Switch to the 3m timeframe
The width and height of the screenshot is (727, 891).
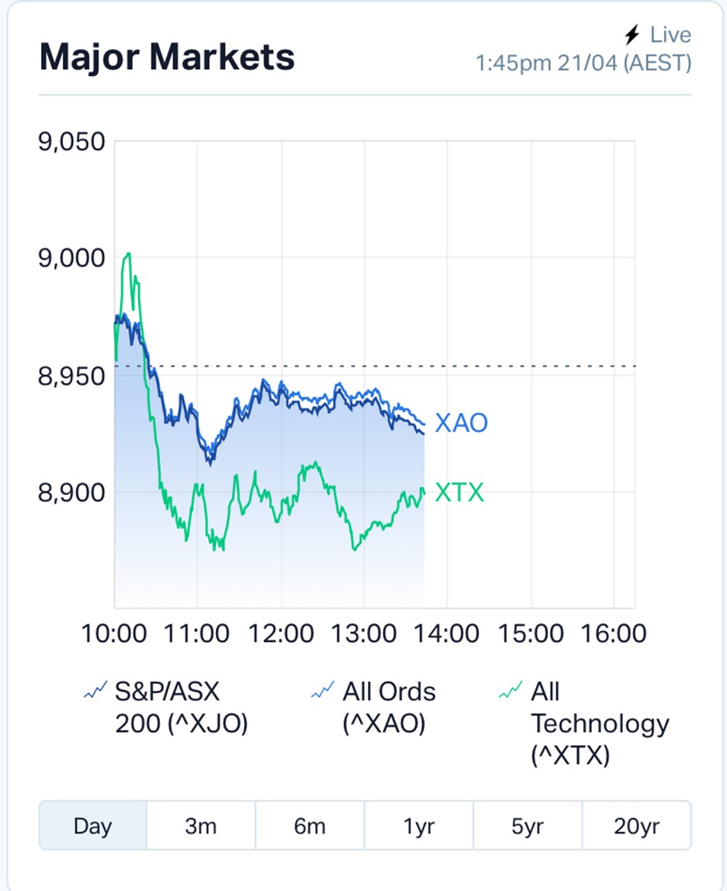click(201, 826)
